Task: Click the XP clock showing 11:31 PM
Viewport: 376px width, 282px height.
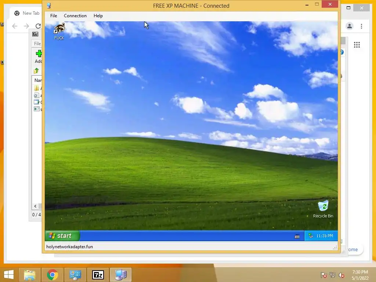Action: [325, 236]
